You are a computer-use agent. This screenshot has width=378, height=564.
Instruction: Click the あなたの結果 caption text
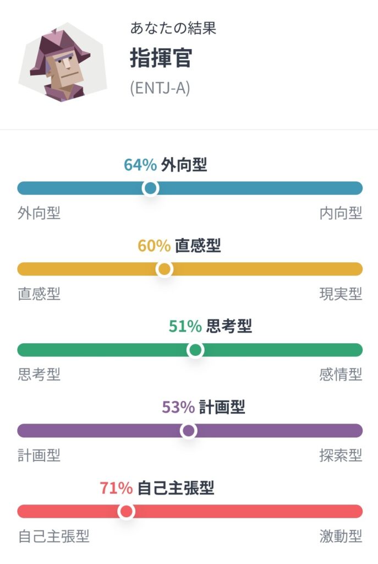click(x=173, y=28)
